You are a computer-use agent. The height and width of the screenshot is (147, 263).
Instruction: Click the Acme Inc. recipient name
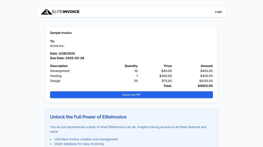[x=57, y=46]
